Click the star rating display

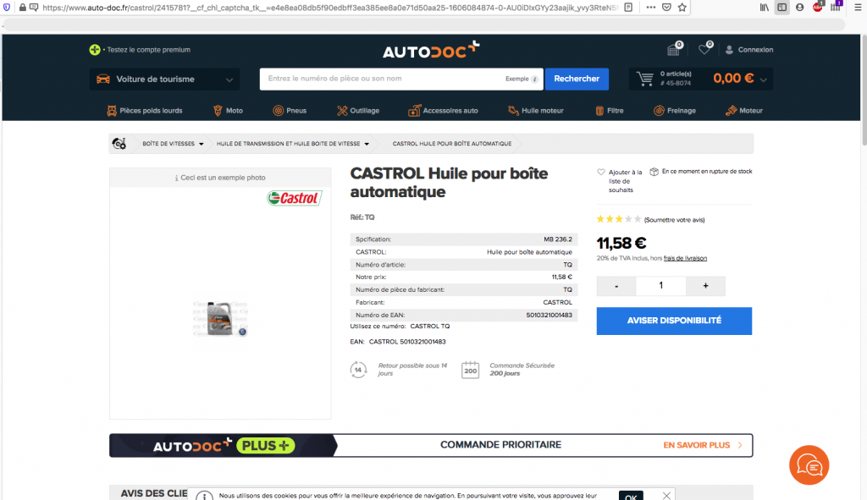tap(619, 219)
